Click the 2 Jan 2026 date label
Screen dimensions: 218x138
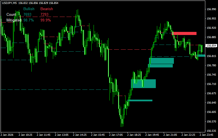[8, 135]
